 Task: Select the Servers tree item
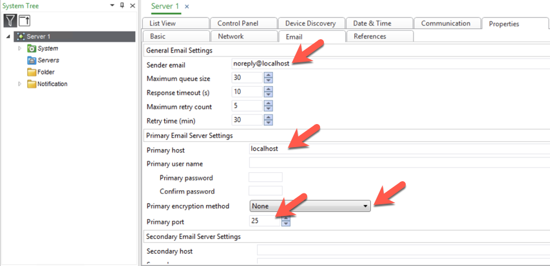tap(48, 60)
